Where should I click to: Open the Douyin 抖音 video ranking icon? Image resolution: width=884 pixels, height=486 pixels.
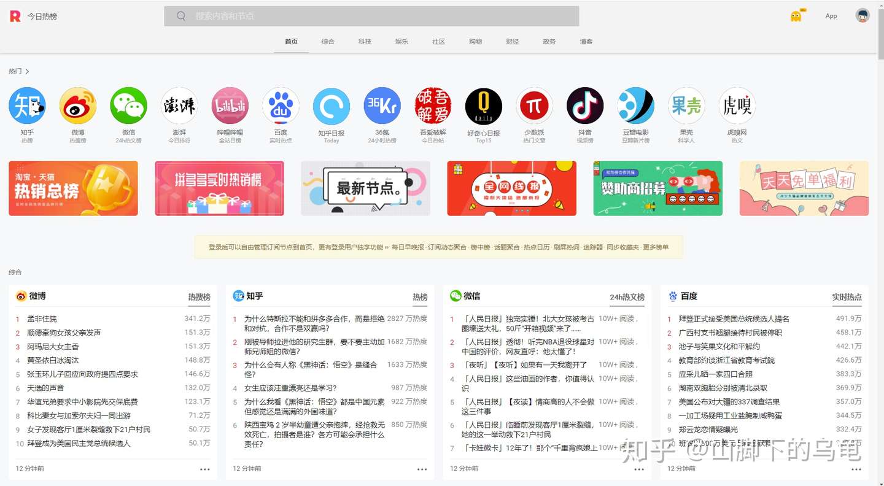tap(585, 106)
